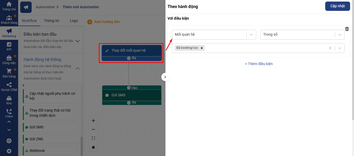Open settings gear in sidebar
The image size is (354, 156).
pyautogui.click(x=9, y=151)
